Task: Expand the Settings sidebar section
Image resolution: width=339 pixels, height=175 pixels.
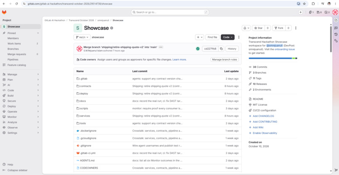Action: (38, 133)
